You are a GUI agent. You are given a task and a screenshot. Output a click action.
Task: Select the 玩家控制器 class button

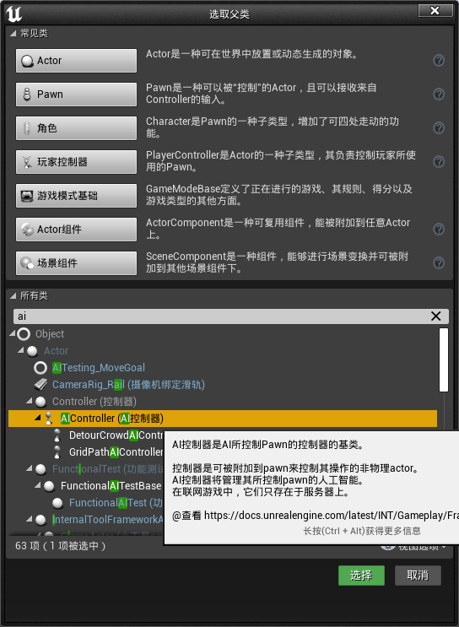coord(76,162)
